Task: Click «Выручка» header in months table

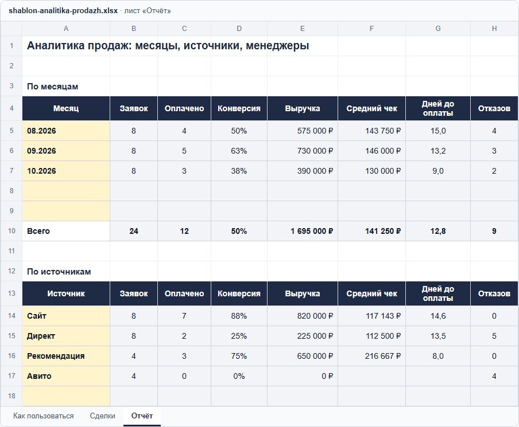Action: 302,108
